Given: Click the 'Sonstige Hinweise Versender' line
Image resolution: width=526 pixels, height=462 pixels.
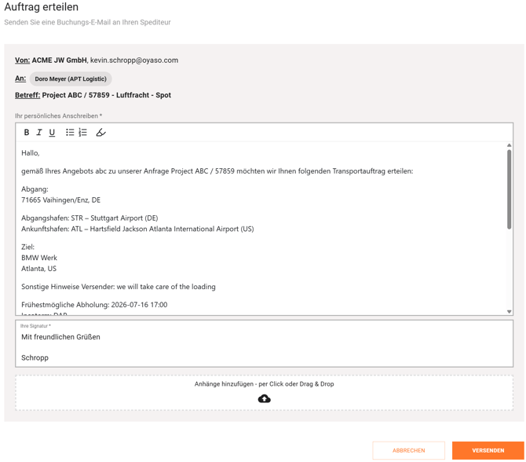Looking at the screenshot, I should [119, 287].
